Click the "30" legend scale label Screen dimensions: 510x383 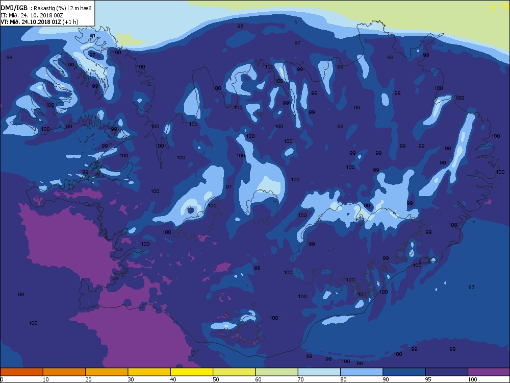pos(131,379)
